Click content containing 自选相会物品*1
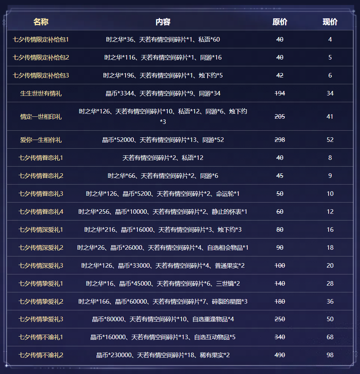360x374 pixels. click(x=163, y=247)
